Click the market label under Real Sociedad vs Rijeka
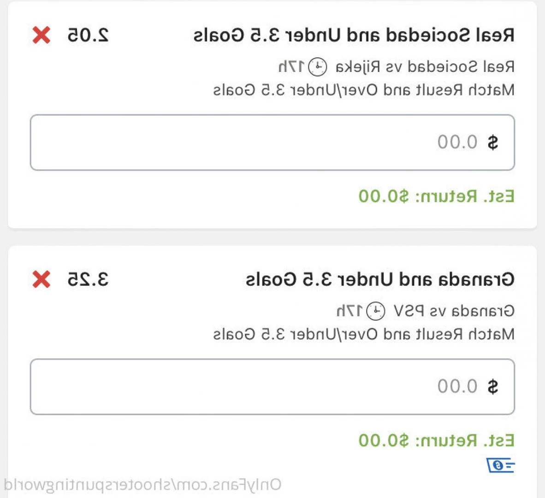Viewport: 545px width, 498px height. (364, 90)
